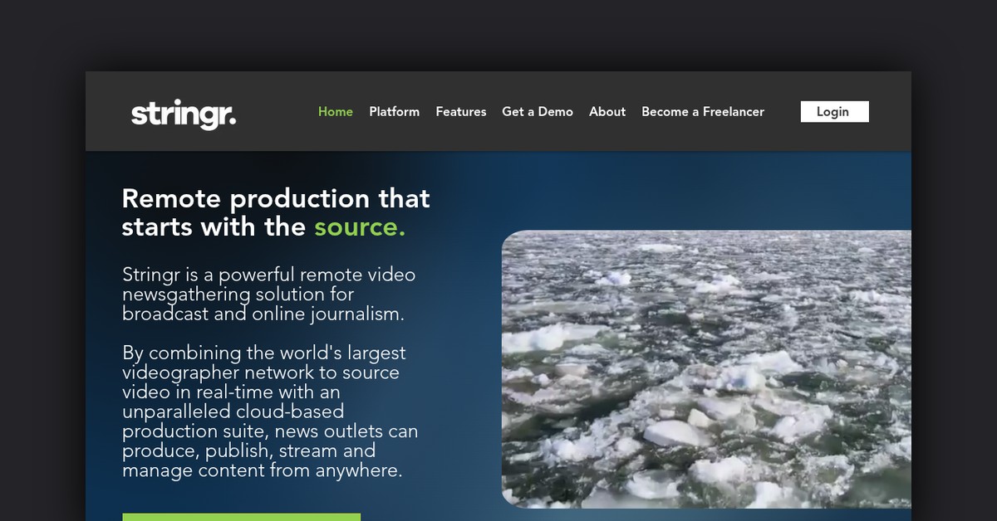Click the "manage content from anywhere" text line

(262, 470)
